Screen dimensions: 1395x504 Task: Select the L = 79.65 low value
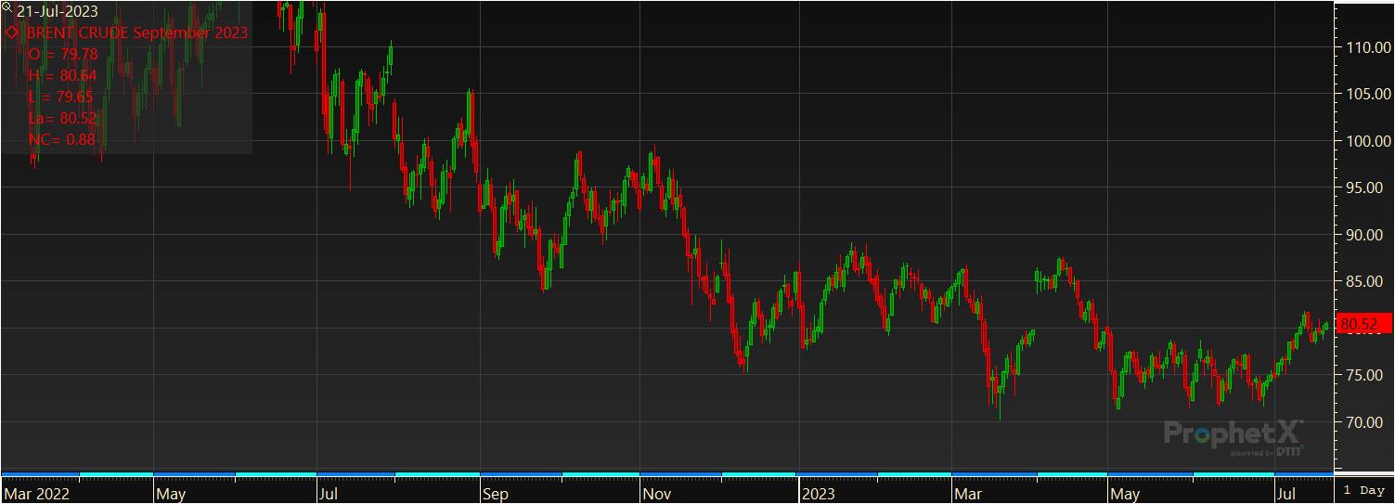tap(62, 97)
